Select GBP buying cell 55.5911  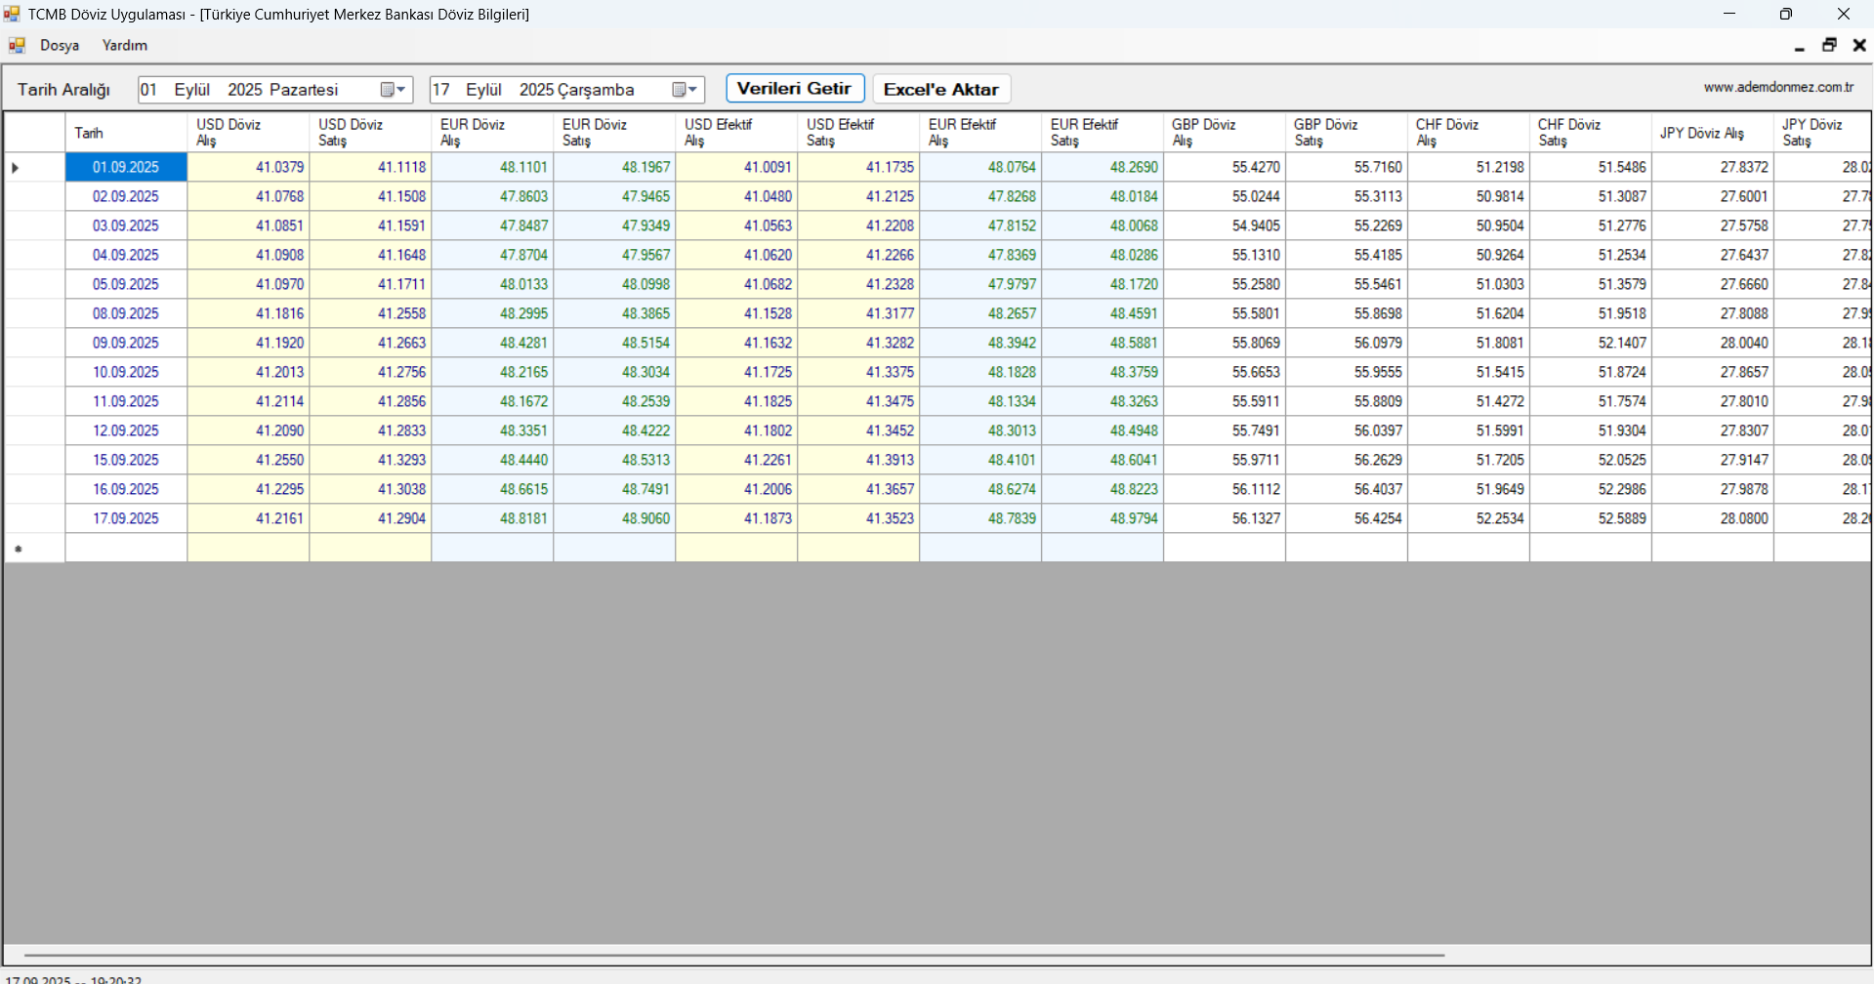click(x=1225, y=401)
